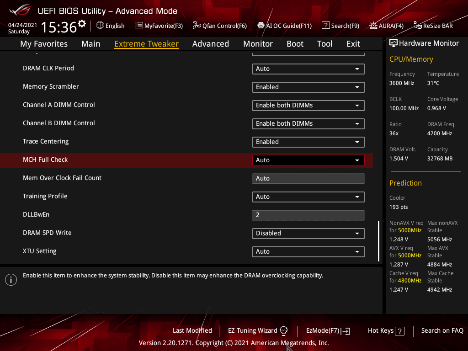Switch to EzMode(F7)
The width and height of the screenshot is (468, 351).
pos(328,331)
